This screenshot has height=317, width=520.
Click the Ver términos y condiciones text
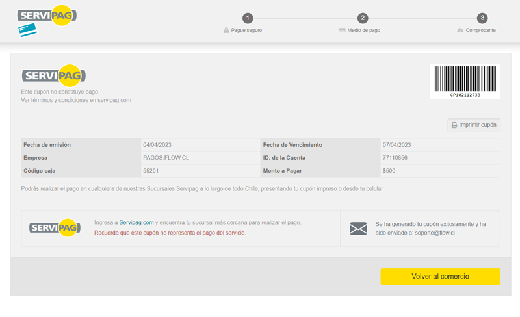76,100
